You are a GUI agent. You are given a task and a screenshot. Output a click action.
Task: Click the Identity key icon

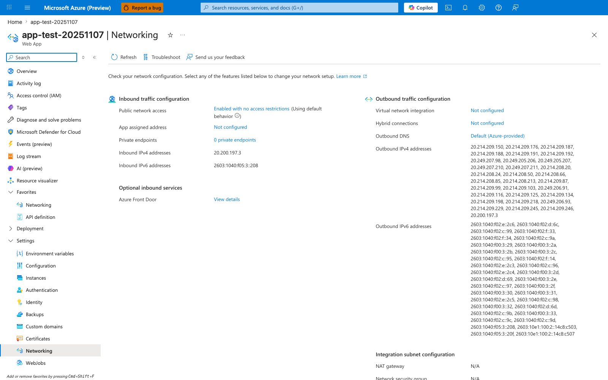point(20,302)
